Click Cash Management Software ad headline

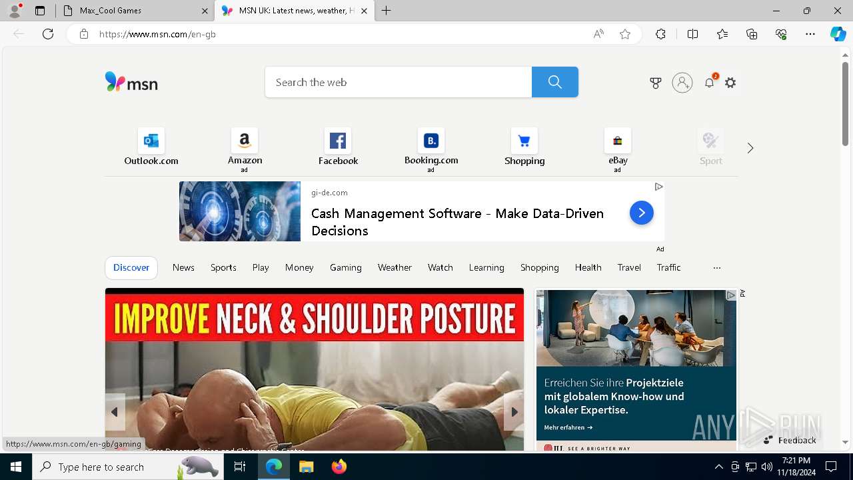tap(457, 222)
